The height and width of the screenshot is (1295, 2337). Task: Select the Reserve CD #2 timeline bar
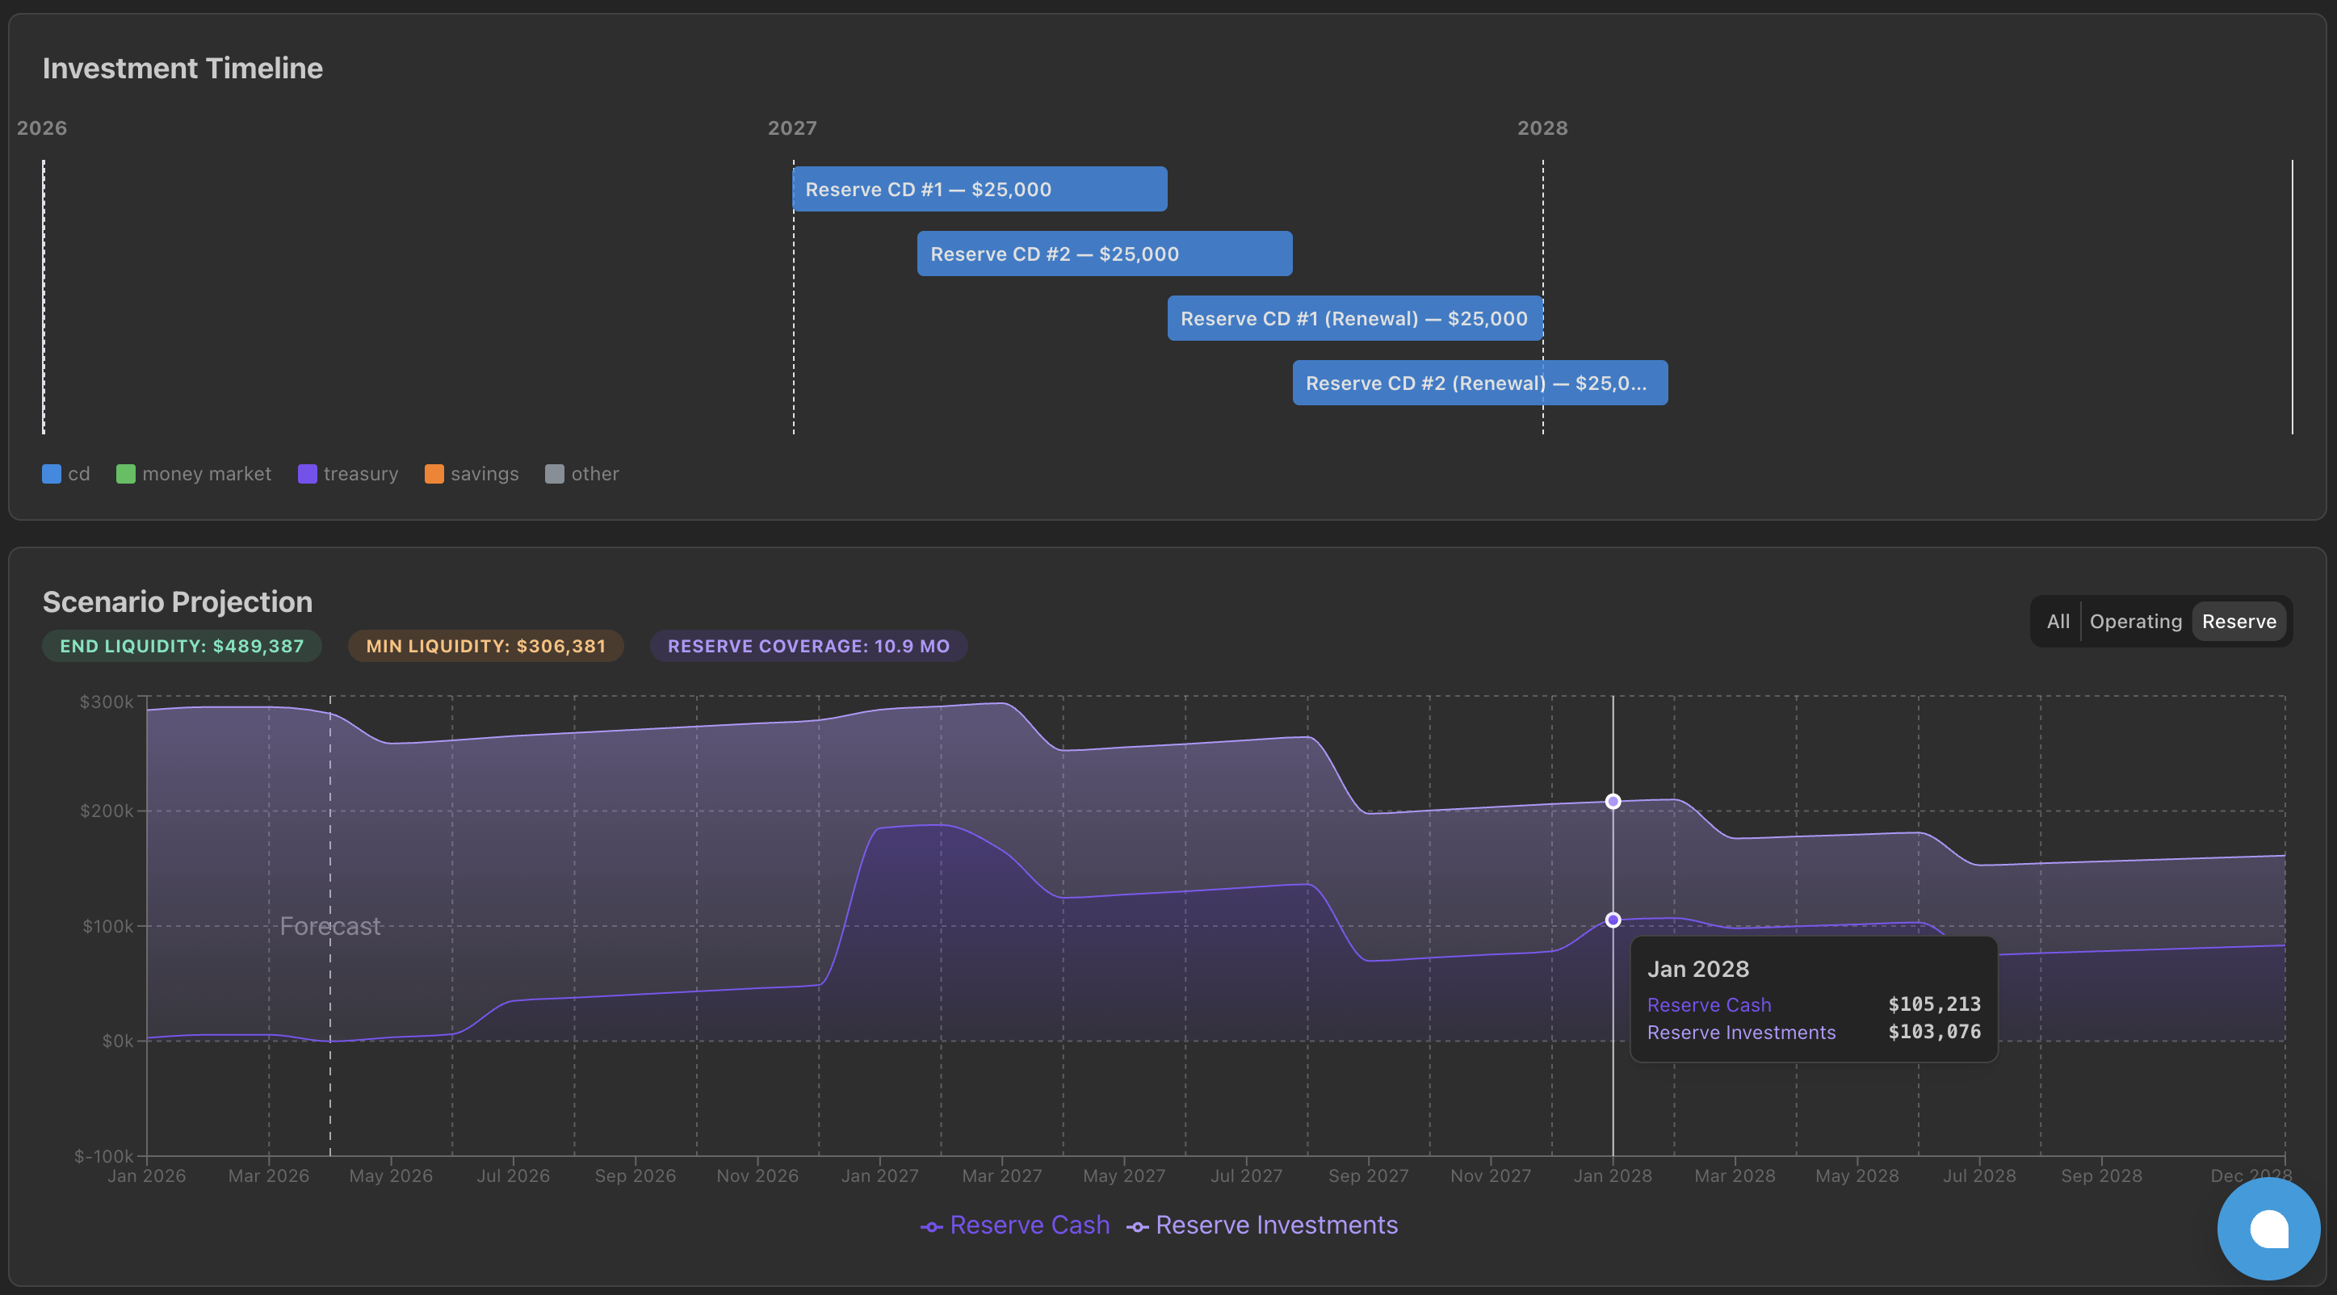[1104, 254]
